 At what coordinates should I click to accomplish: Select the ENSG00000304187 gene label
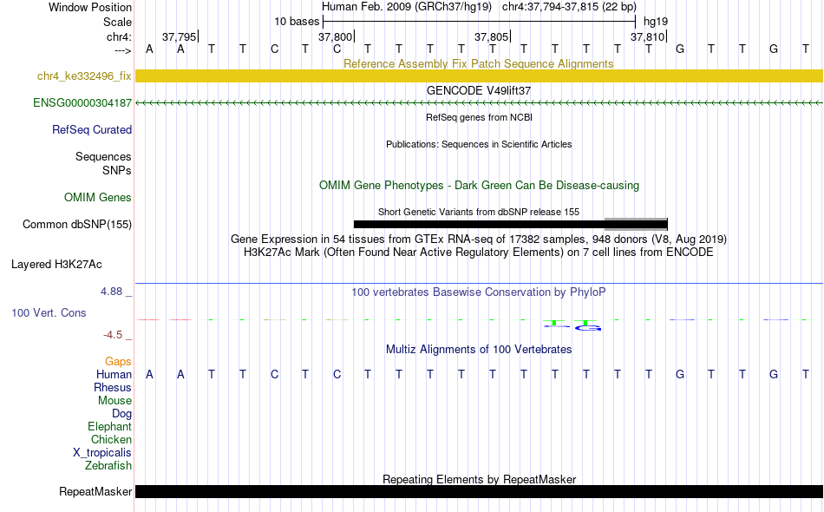[82, 103]
